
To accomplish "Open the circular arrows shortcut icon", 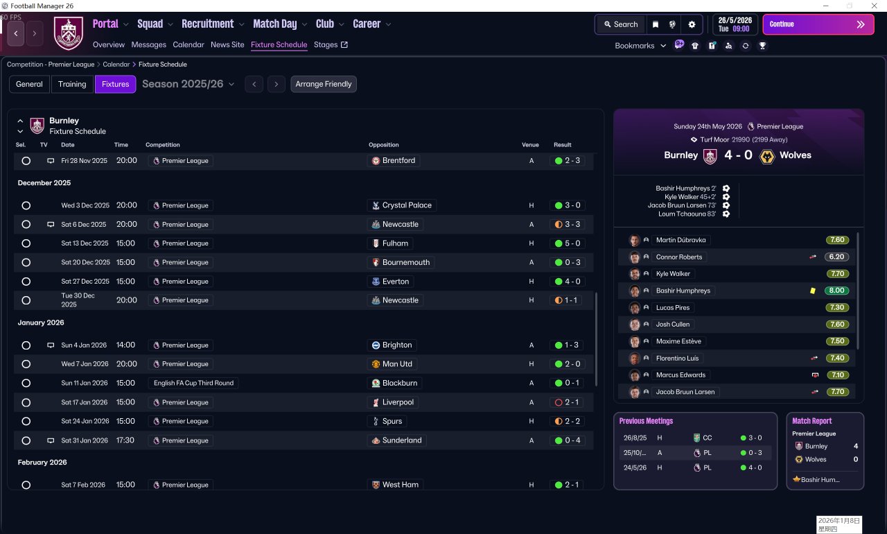I will tap(746, 46).
